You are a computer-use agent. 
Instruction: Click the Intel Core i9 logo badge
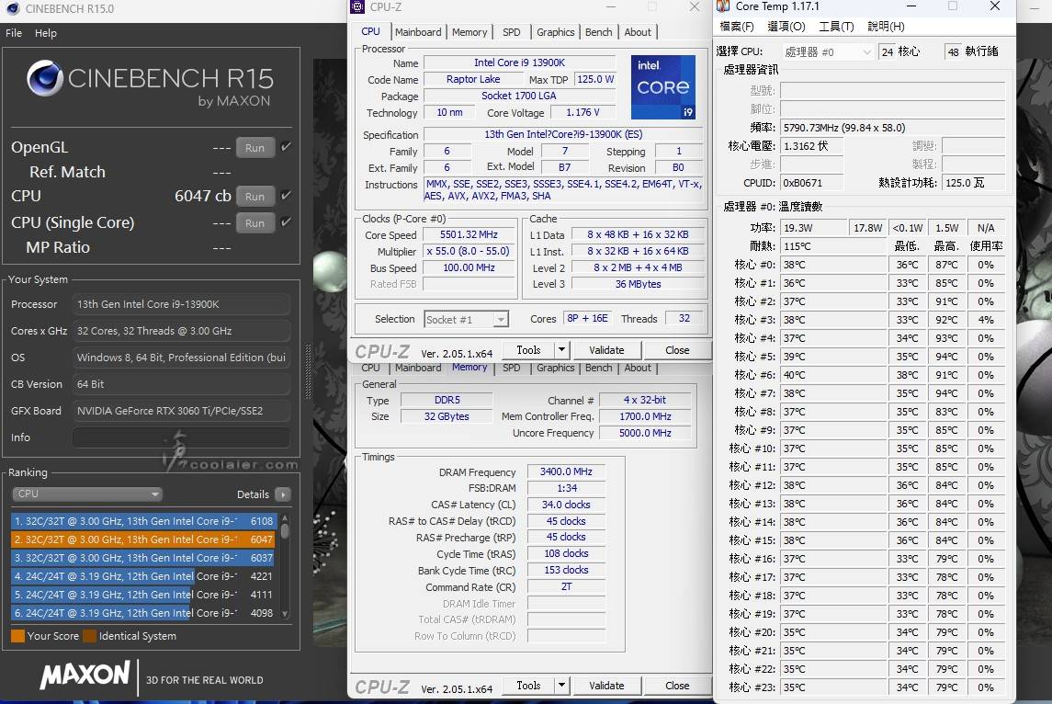[662, 88]
